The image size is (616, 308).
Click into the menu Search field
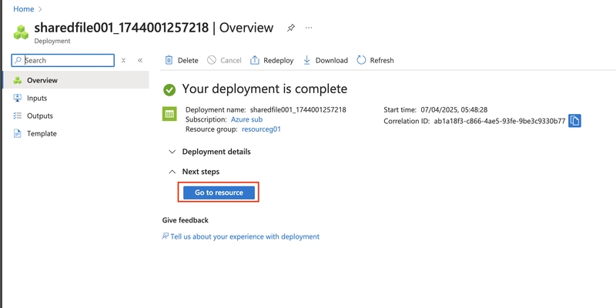63,61
